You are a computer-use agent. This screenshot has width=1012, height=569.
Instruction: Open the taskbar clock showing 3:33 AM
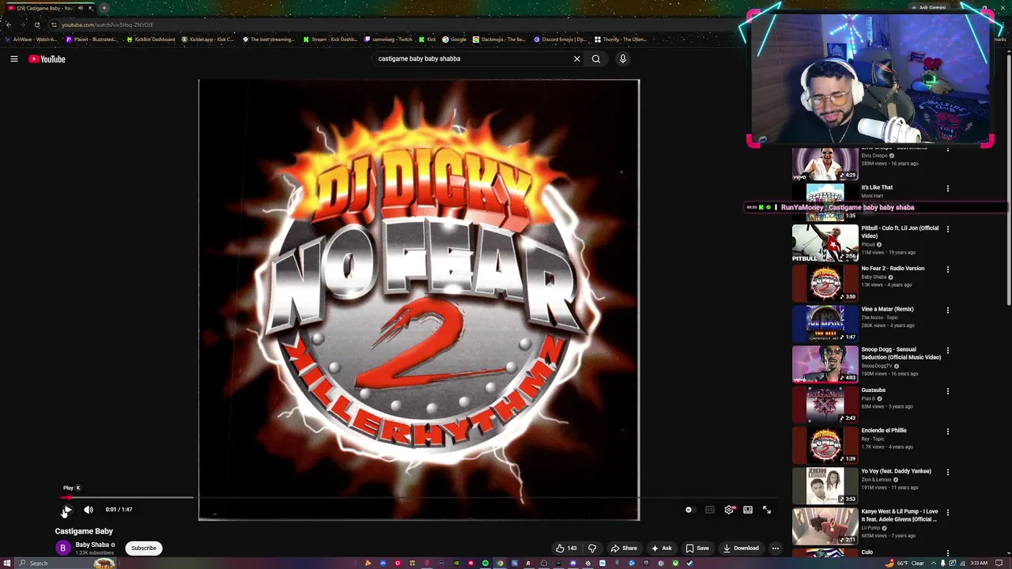click(979, 563)
